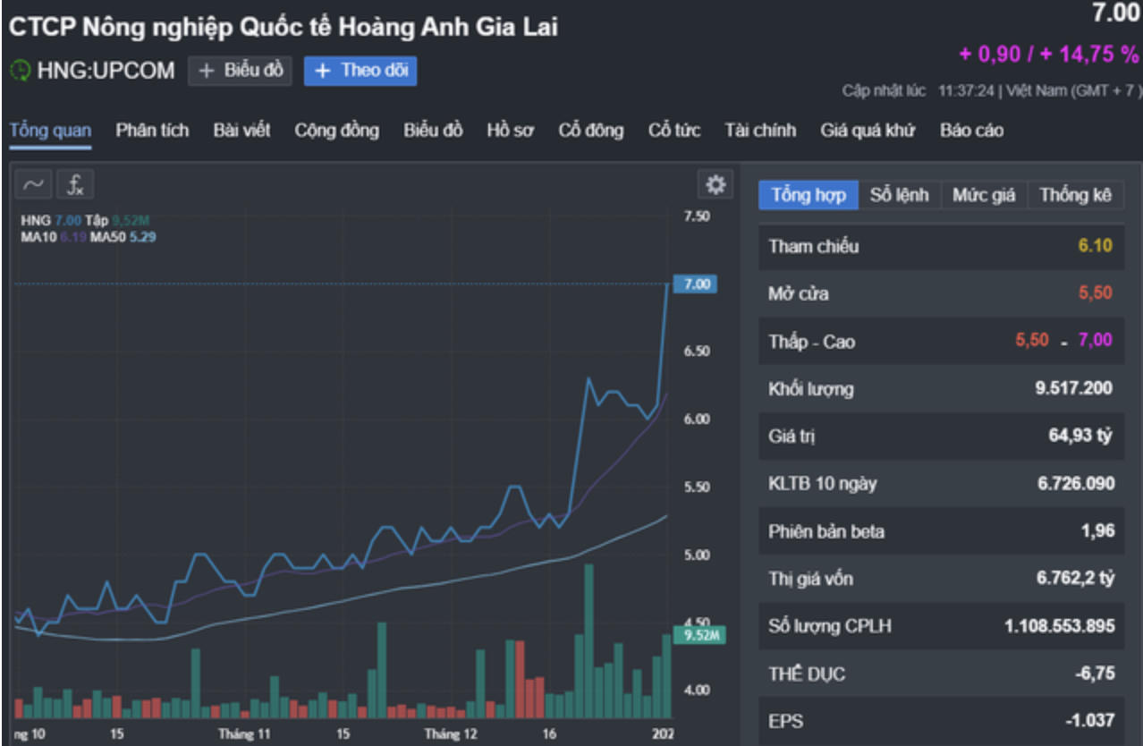Switch to Thống kê panel tab
Screen dimensions: 1143x746
1075,195
